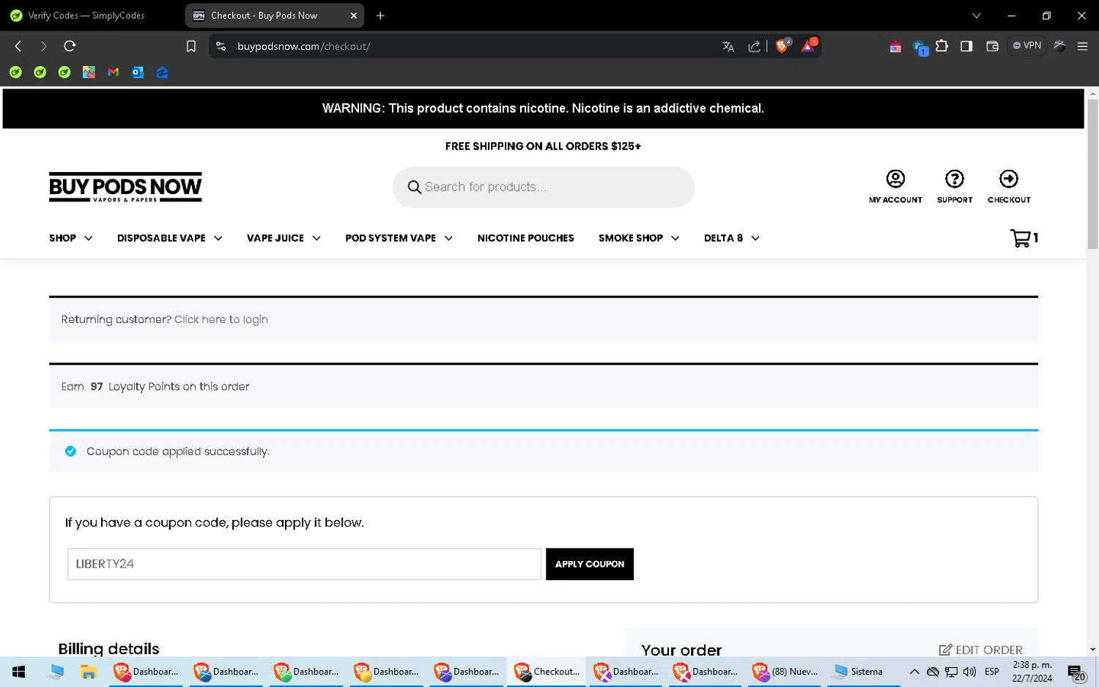Expand the SHOP menu
This screenshot has width=1099, height=687.
pos(70,238)
